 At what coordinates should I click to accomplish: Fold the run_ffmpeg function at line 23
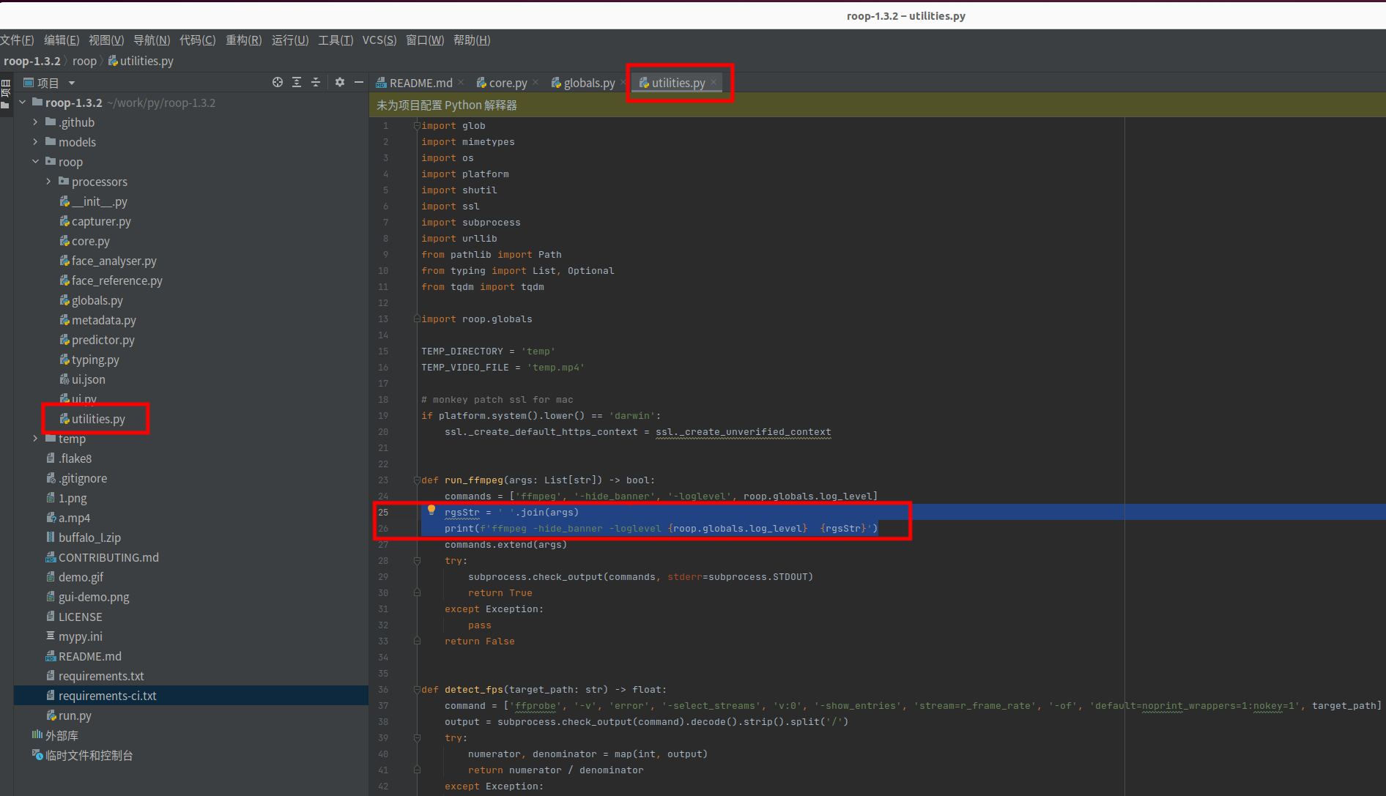(x=417, y=480)
